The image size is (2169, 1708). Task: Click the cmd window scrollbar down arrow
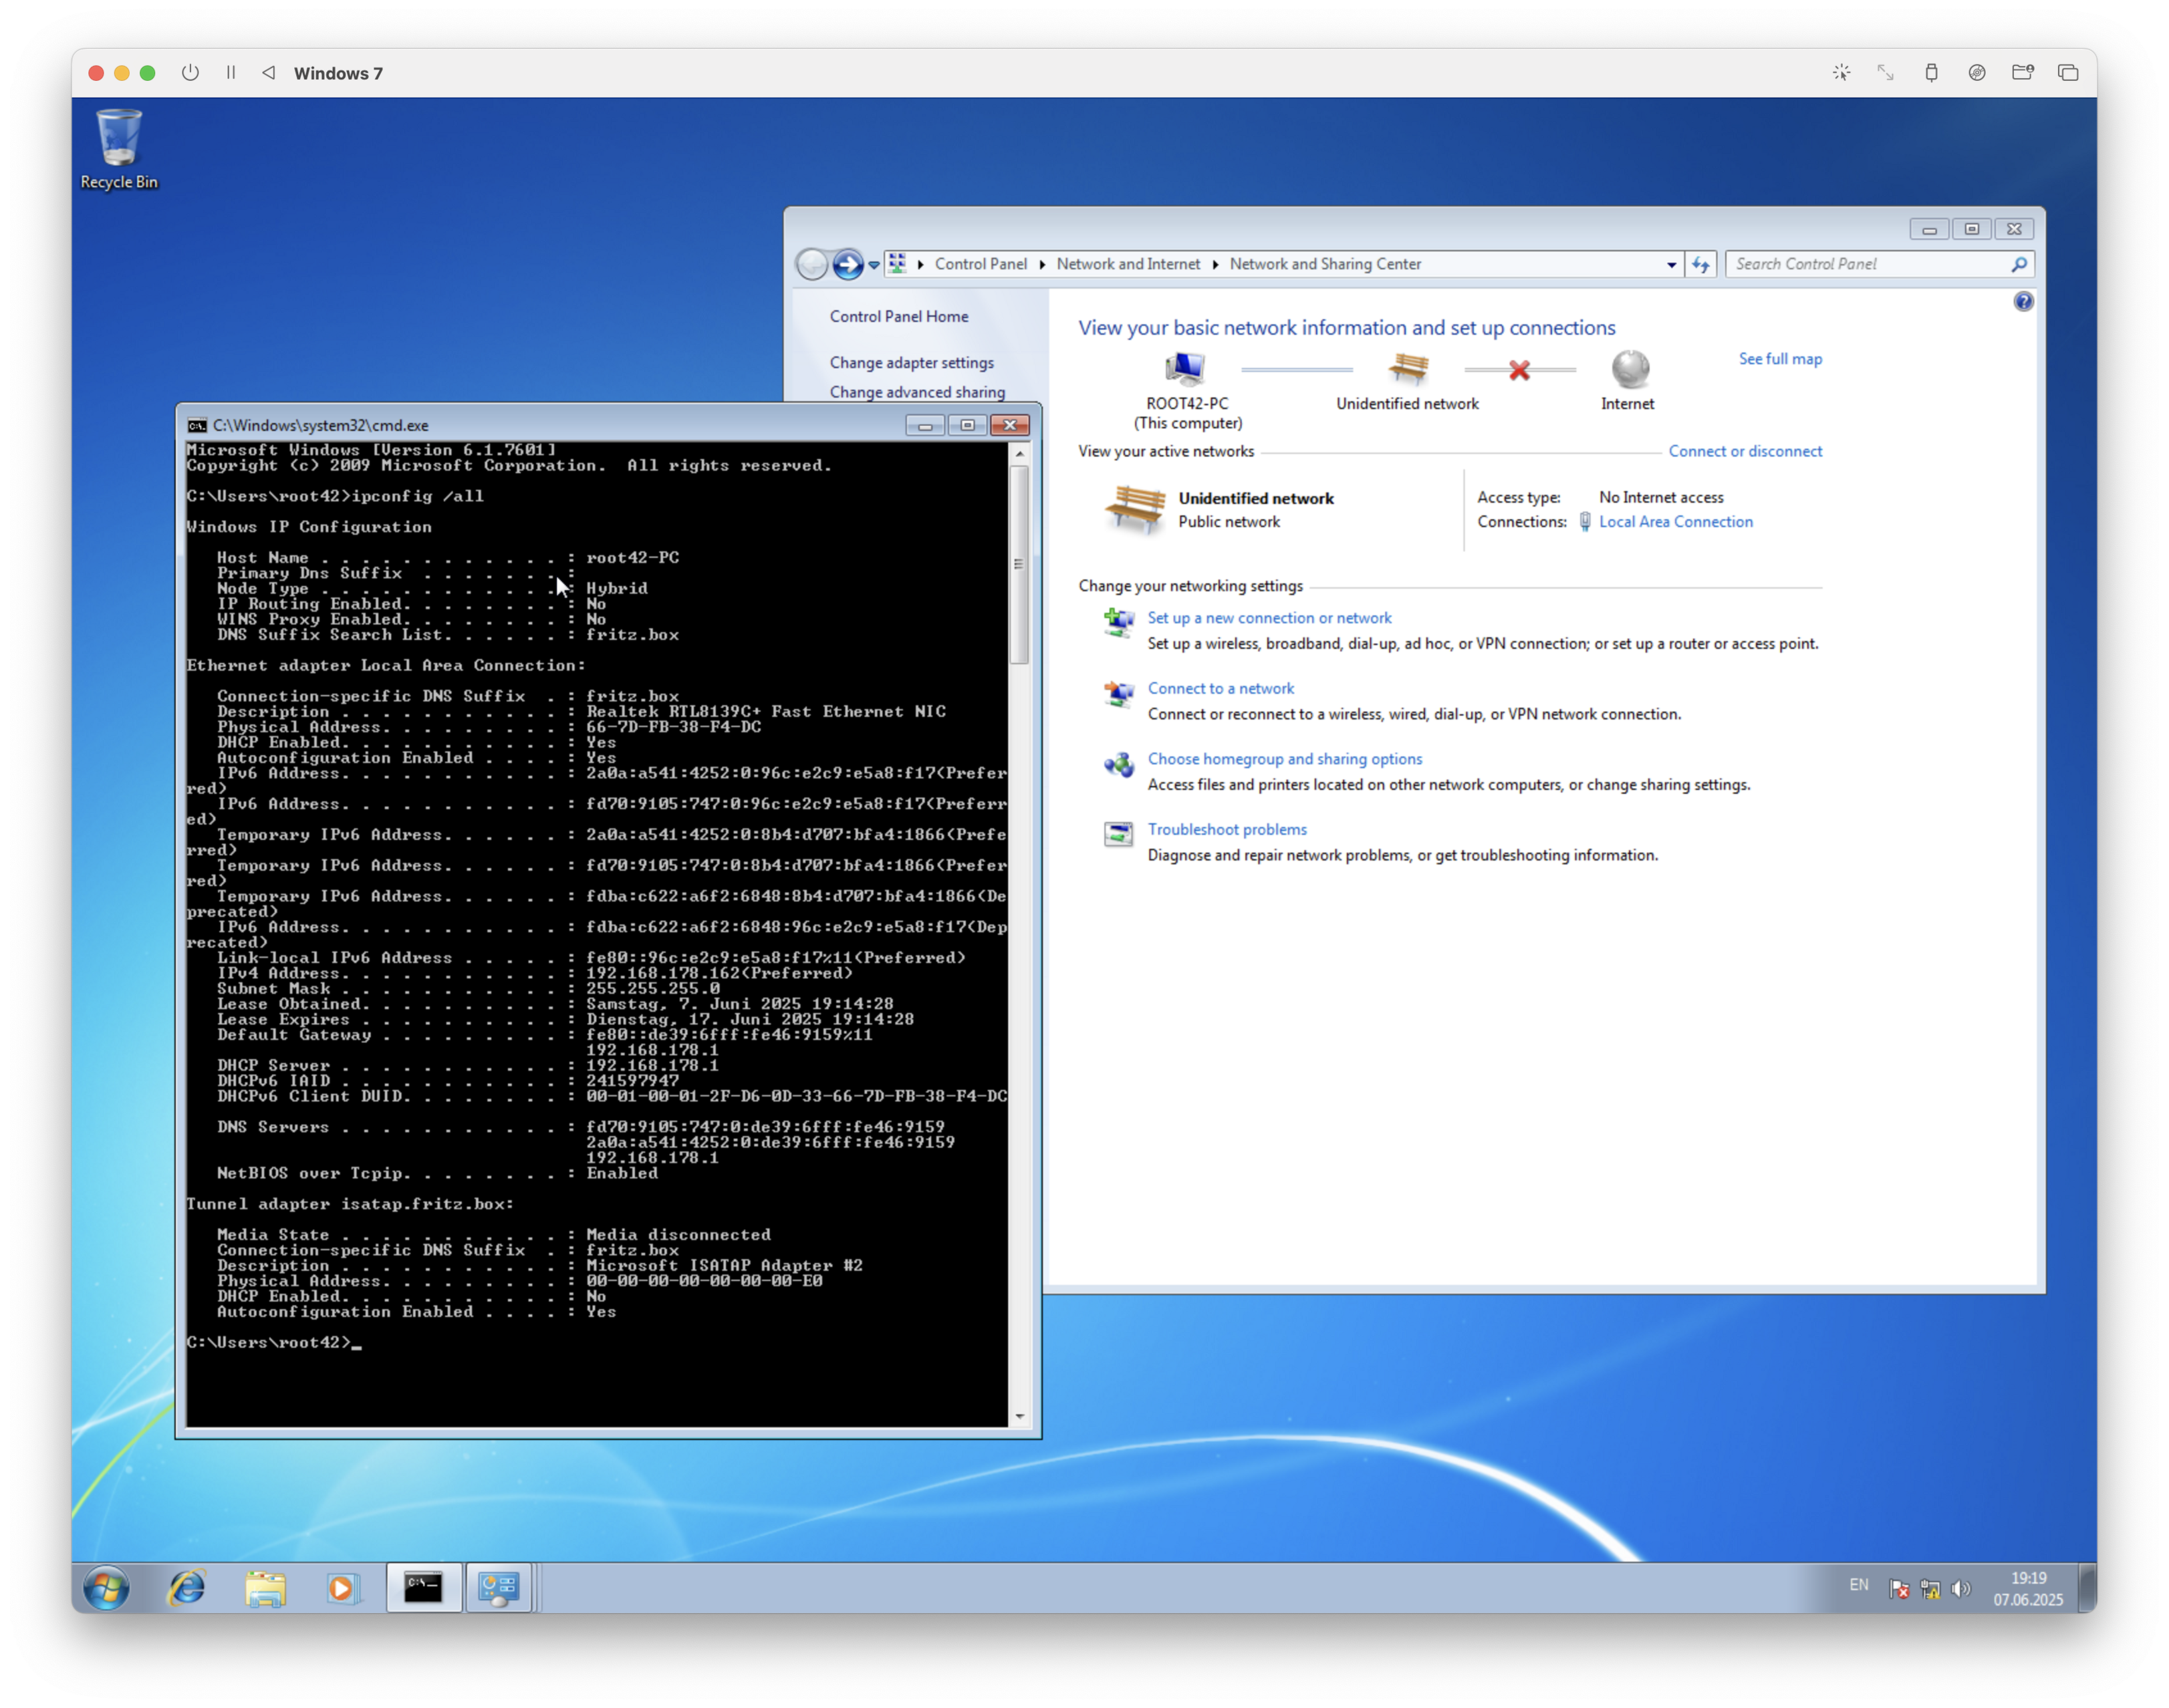point(1019,1416)
